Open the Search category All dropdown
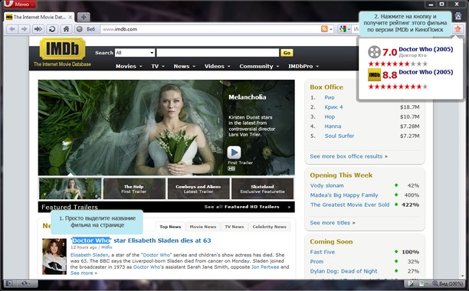This screenshot has height=291, width=469. click(135, 53)
